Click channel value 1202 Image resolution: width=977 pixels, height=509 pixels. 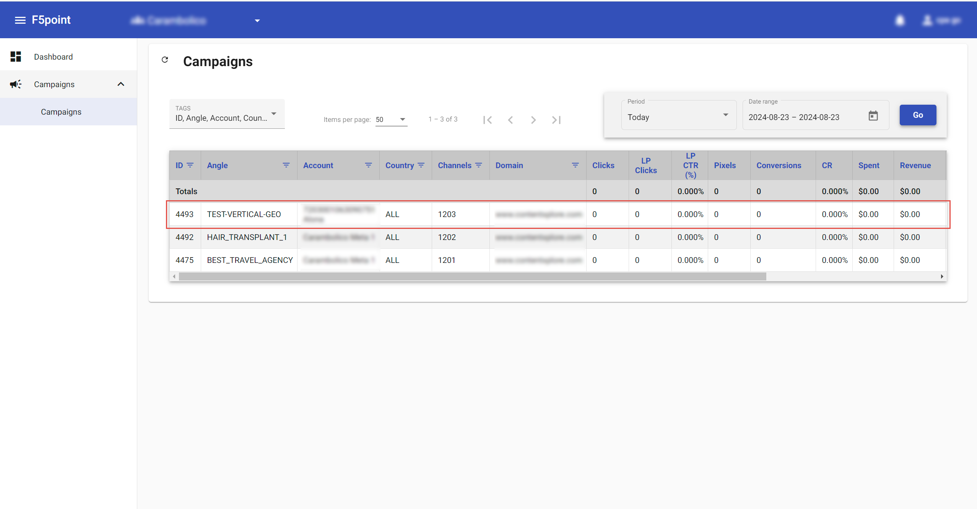[x=447, y=237]
